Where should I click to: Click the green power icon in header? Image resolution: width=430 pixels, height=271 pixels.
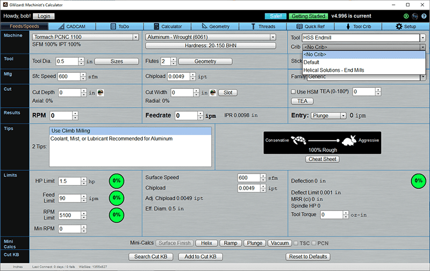[x=406, y=16]
